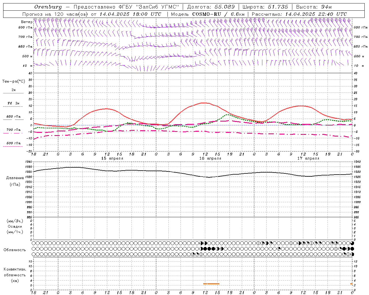Select the 'Прогноз на 120 часа(ов)' forecast text

pos(55,14)
